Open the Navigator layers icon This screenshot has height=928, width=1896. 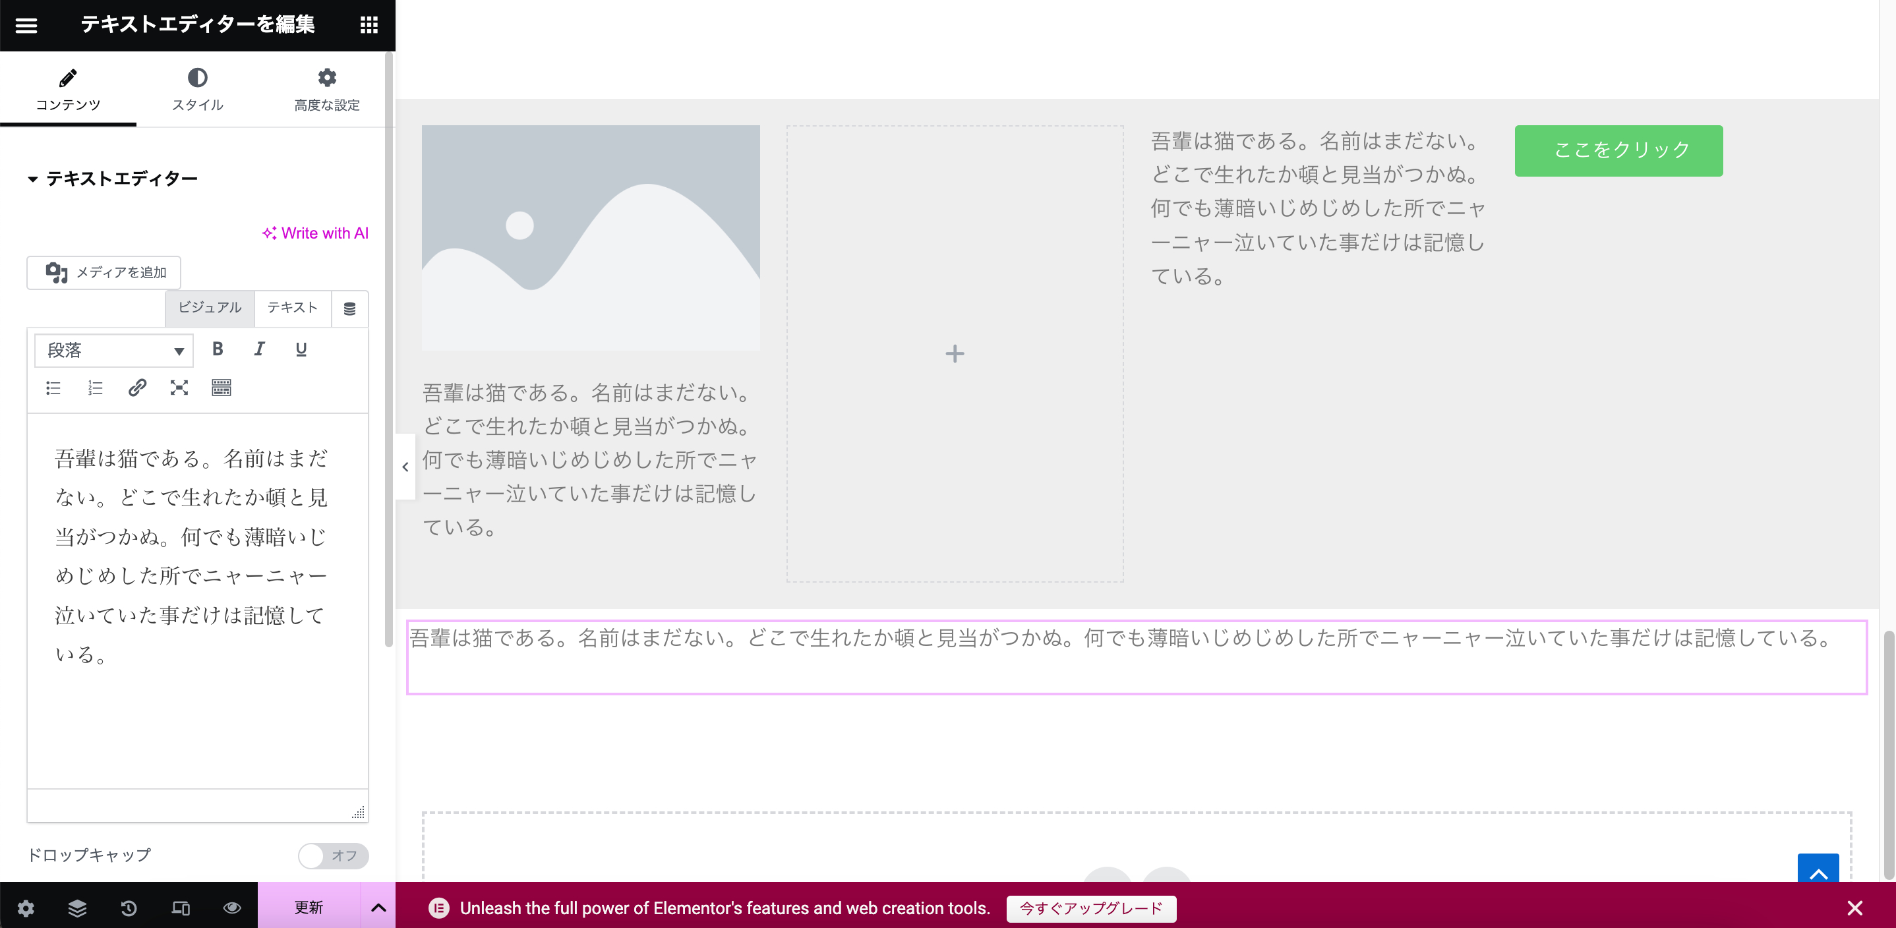tap(76, 908)
